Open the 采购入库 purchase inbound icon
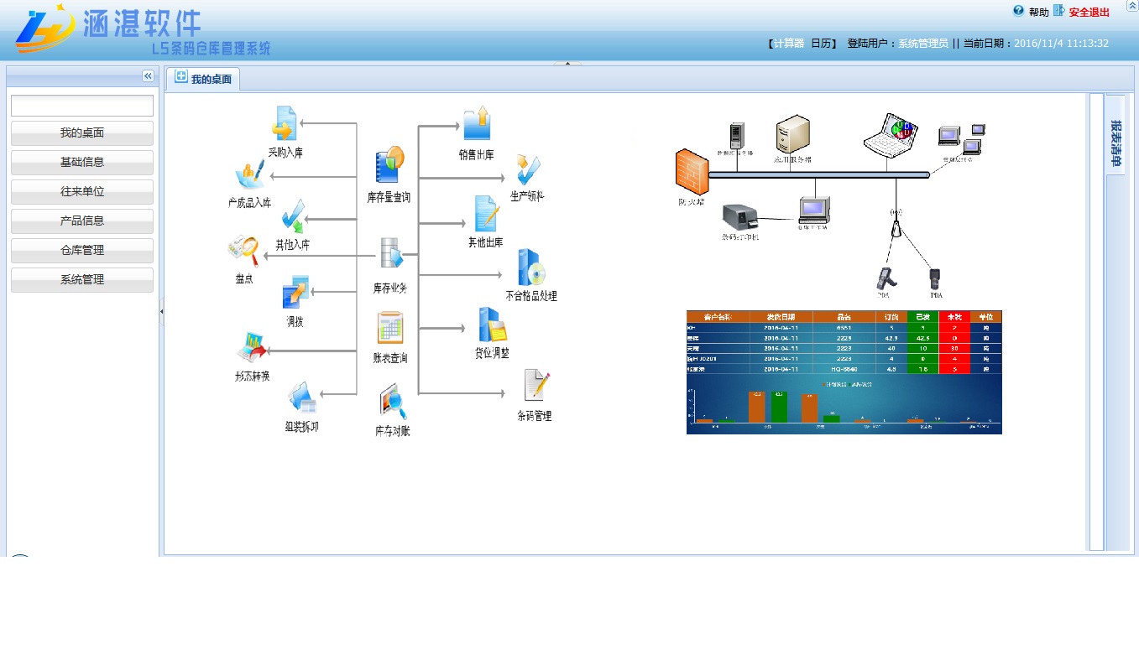This screenshot has height=665, width=1139. tap(285, 125)
